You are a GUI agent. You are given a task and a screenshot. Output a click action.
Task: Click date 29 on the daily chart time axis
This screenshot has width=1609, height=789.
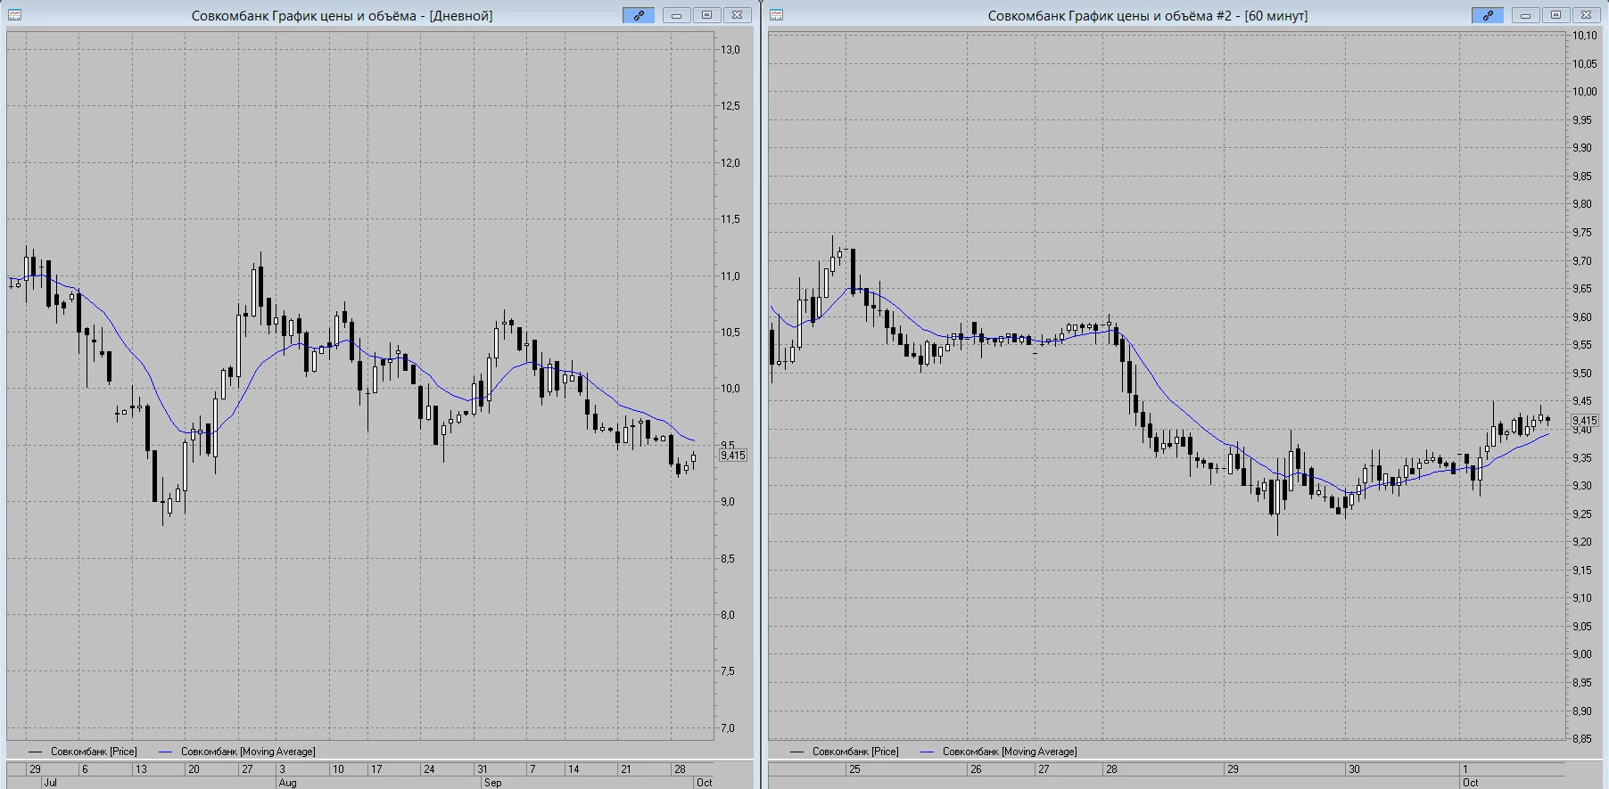tap(35, 768)
